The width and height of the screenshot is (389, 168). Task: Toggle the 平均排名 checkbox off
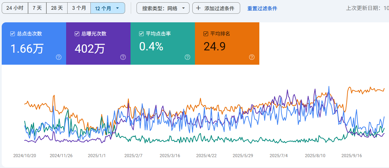[206, 34]
